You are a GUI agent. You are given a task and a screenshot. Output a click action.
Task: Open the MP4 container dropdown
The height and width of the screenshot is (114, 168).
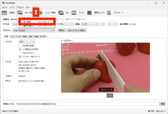point(27,41)
